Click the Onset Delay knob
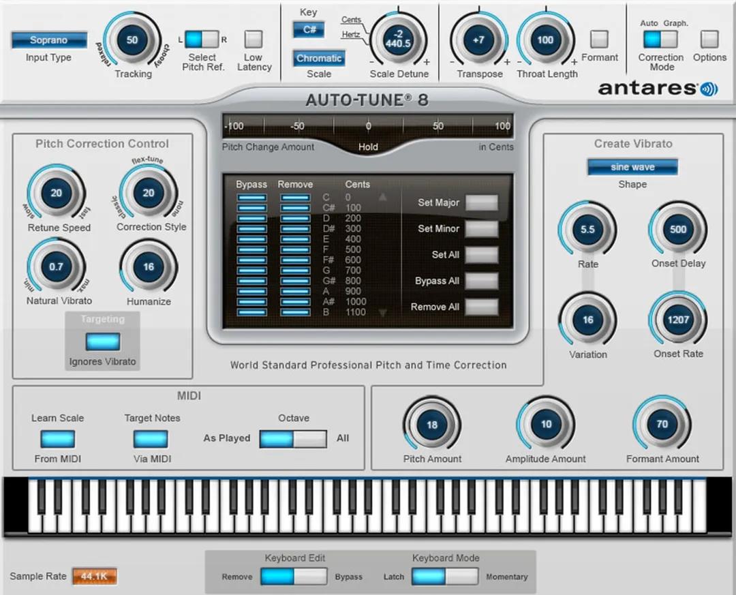This screenshot has width=736, height=595. tap(677, 230)
